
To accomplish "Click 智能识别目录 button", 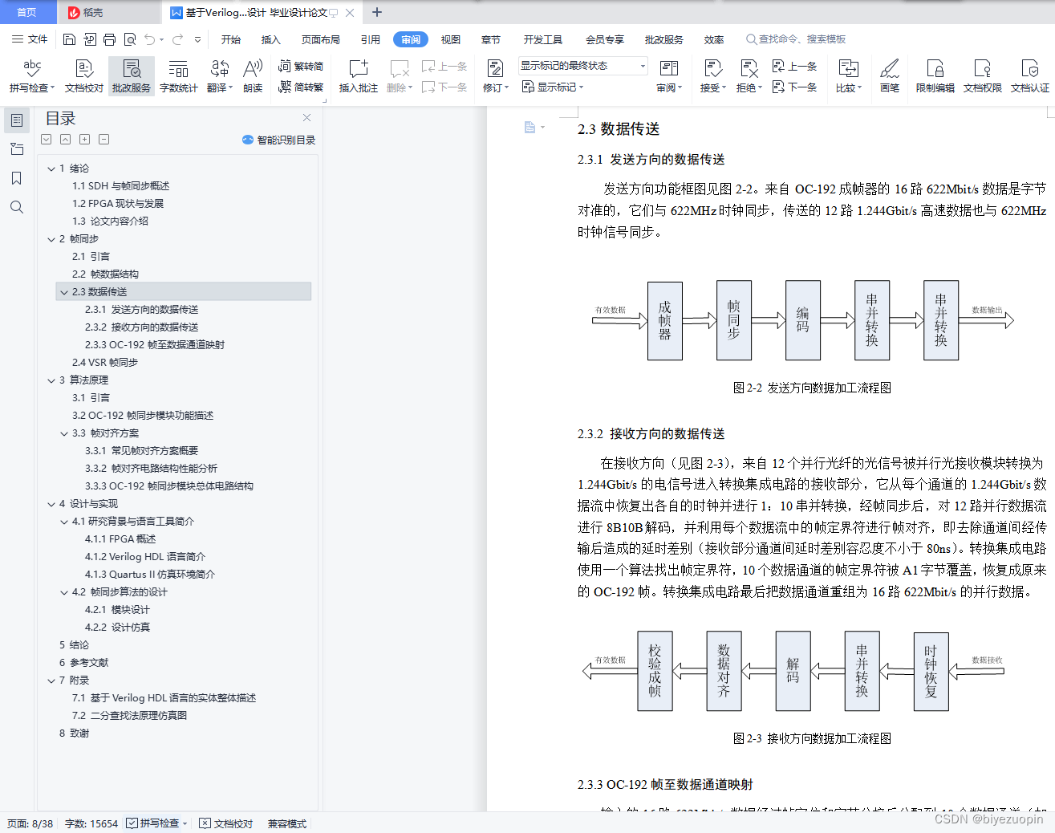I will point(278,140).
